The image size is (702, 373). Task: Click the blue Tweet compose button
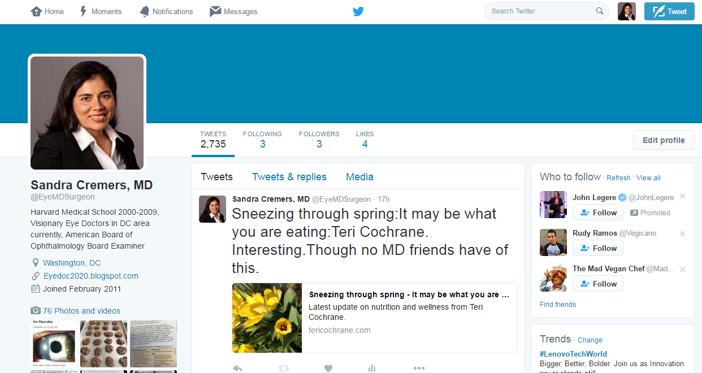coord(669,11)
